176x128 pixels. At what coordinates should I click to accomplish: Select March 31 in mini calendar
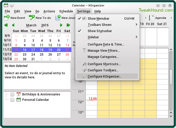[33, 59]
